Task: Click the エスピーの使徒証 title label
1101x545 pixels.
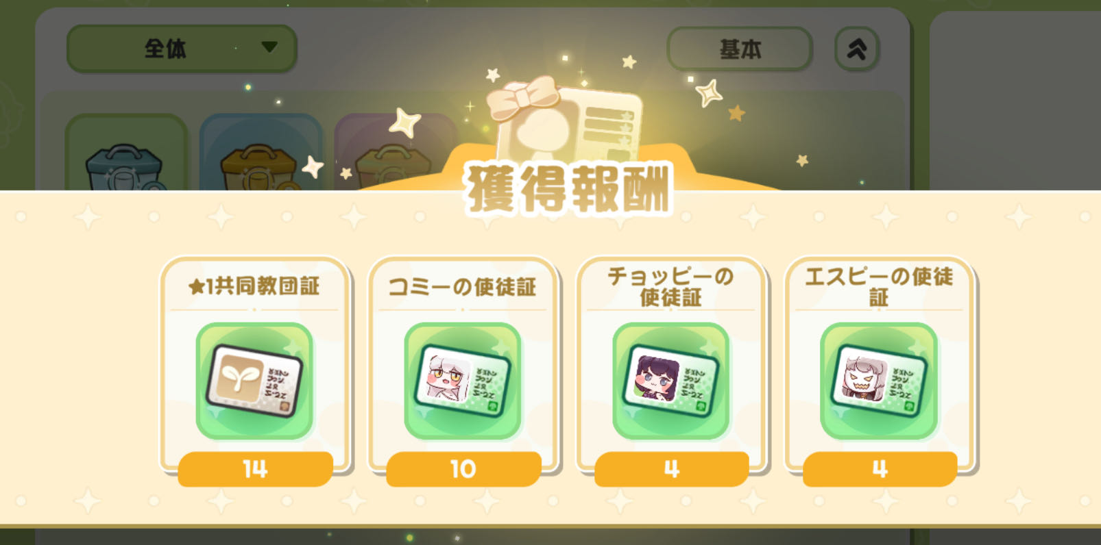Action: point(879,286)
